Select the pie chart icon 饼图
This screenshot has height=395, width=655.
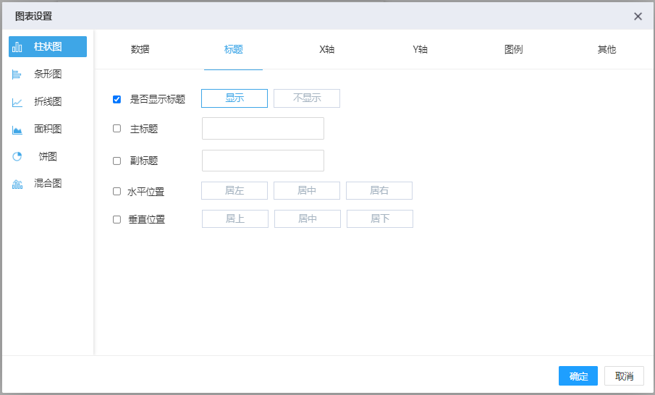[17, 157]
